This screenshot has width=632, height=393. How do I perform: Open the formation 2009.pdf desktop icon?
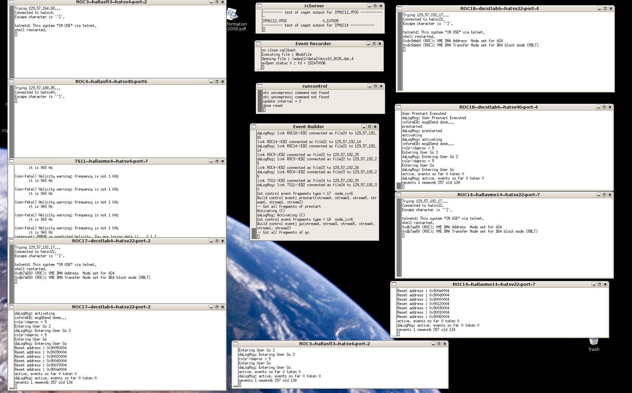[236, 19]
